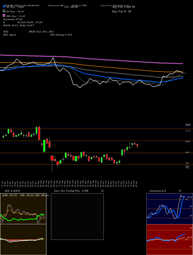Open the MACD histogram panel
This screenshot has width=193, height=255.
[x=23, y=240]
